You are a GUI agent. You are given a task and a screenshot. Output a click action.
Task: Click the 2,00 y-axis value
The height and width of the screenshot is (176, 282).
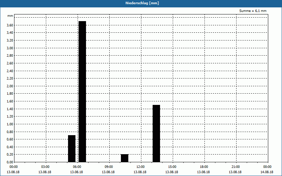(10, 86)
